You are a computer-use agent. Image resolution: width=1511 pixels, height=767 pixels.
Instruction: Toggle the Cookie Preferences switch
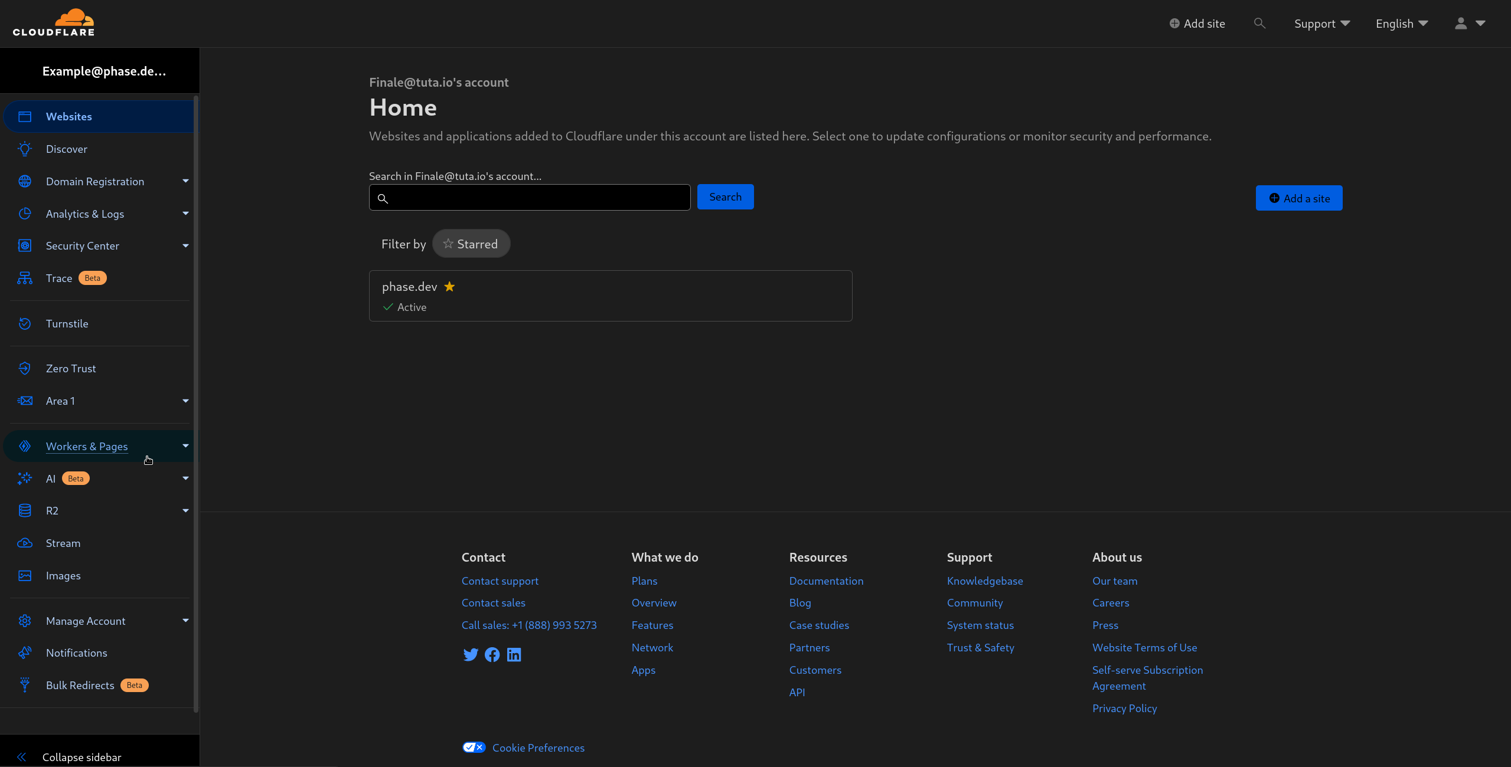[x=473, y=747]
